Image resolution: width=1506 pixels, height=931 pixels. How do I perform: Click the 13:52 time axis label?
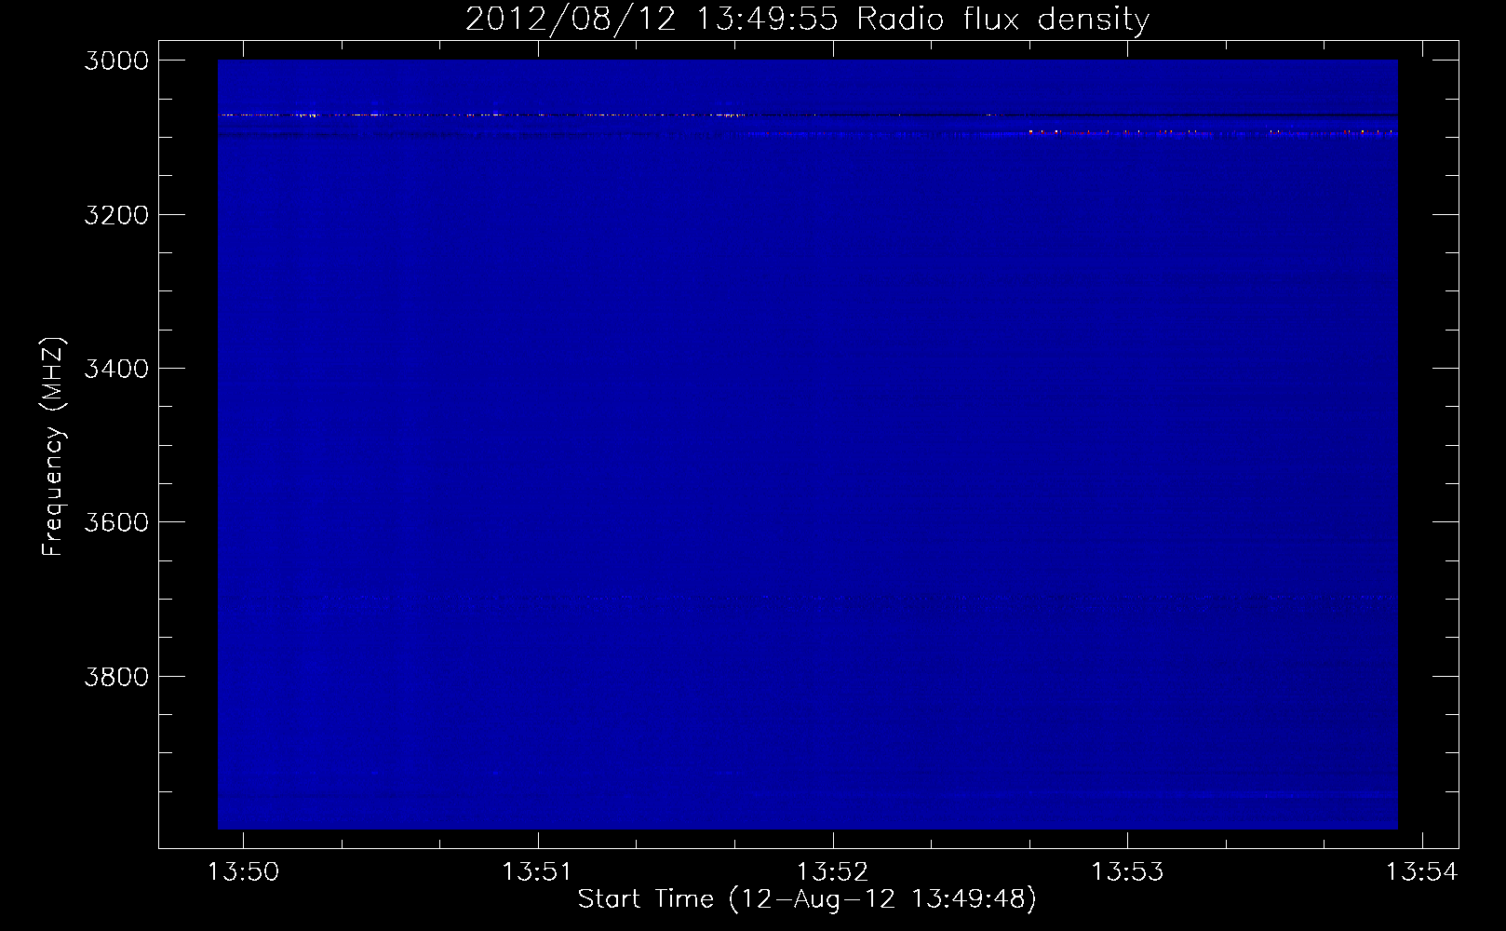pos(832,872)
